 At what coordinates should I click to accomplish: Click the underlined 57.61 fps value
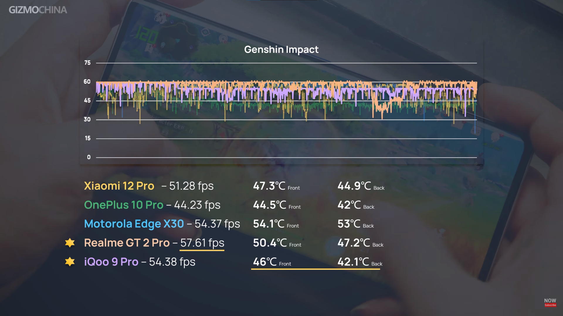[202, 243]
